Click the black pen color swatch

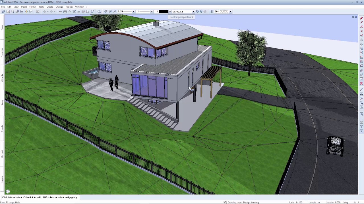(x=163, y=12)
